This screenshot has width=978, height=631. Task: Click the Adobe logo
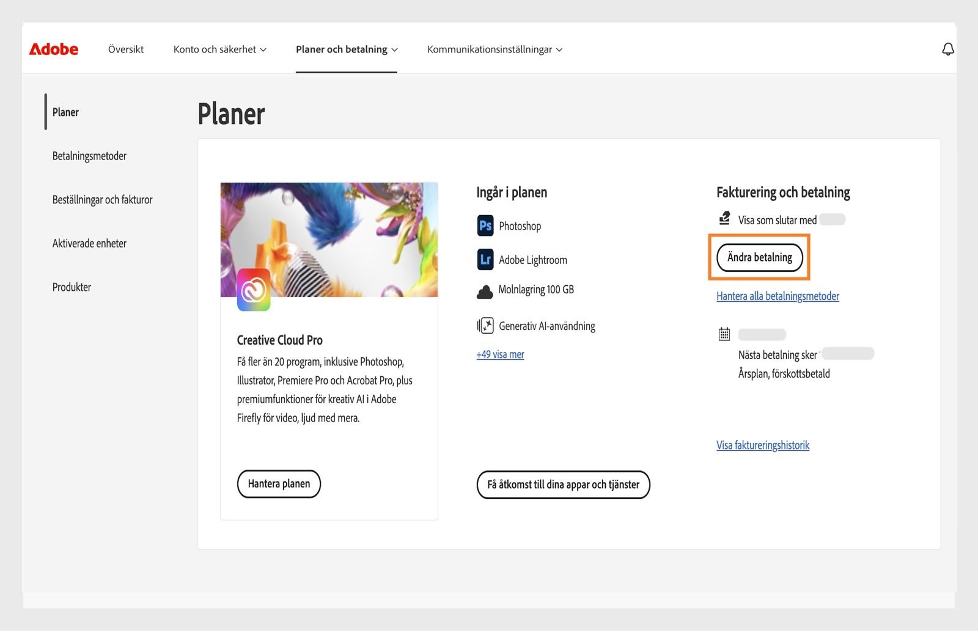(x=54, y=49)
